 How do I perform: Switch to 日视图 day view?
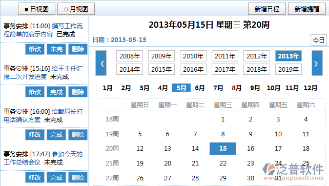click(37, 9)
